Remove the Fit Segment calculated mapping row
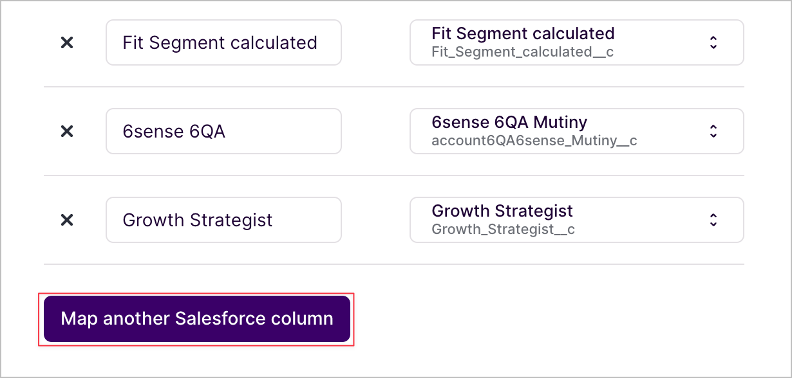The width and height of the screenshot is (792, 378). pos(67,42)
